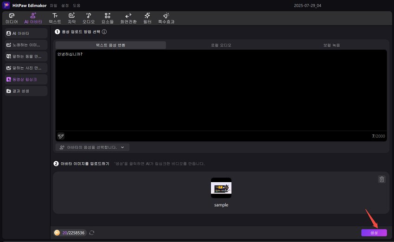Click the 2025-07-29_04 project title
The height and width of the screenshot is (242, 394).
tap(307, 6)
